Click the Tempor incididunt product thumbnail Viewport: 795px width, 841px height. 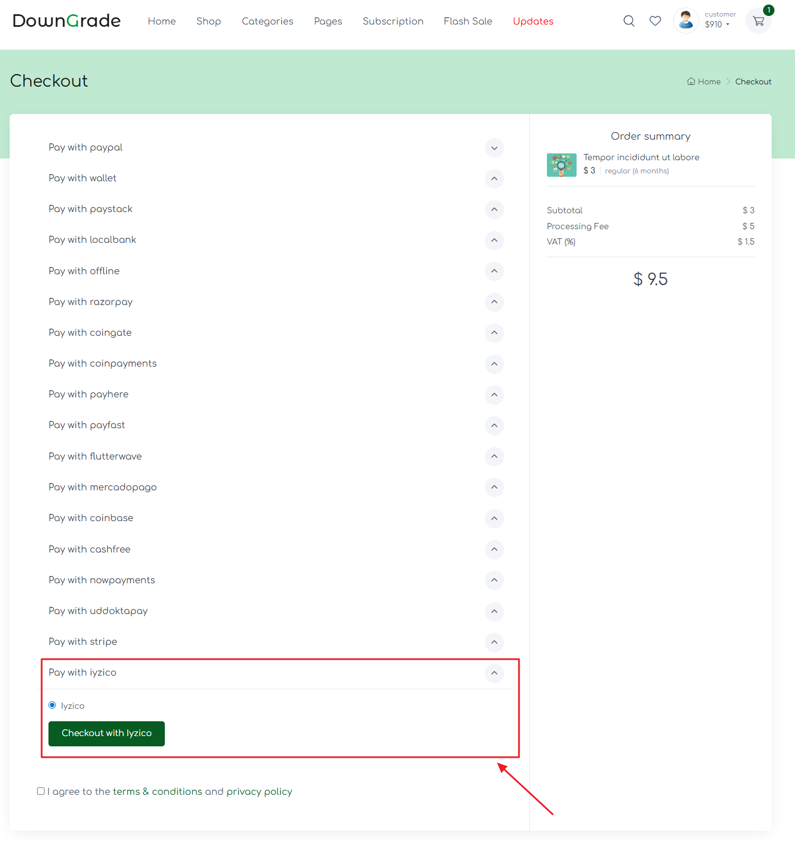(561, 165)
